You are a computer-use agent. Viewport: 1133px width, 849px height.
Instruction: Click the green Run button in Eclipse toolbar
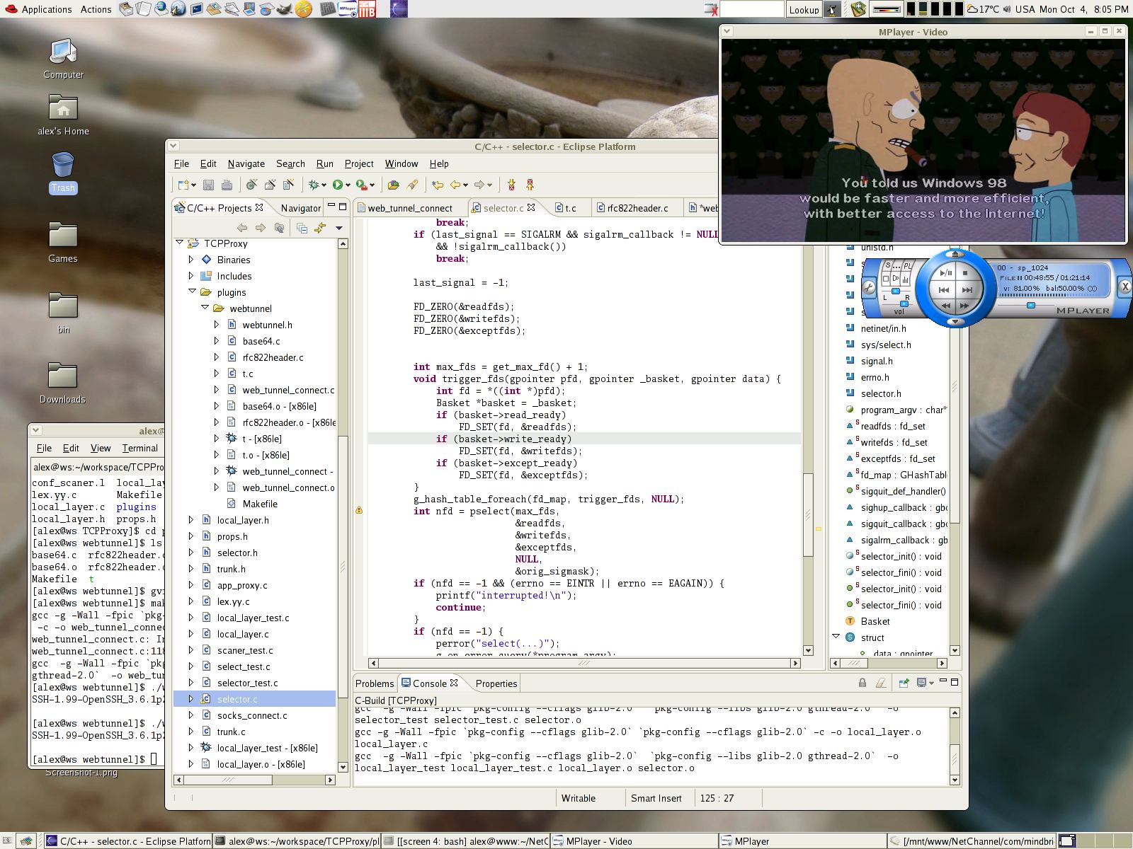pyautogui.click(x=338, y=185)
